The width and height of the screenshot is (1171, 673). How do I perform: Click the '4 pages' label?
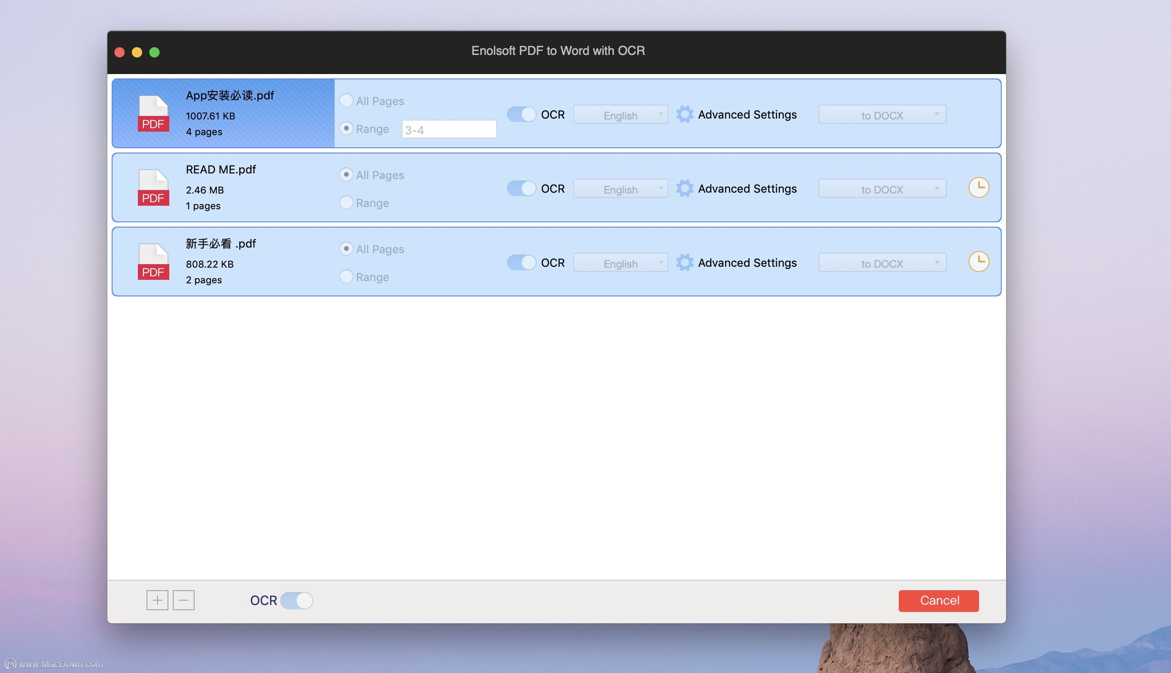pyautogui.click(x=204, y=132)
